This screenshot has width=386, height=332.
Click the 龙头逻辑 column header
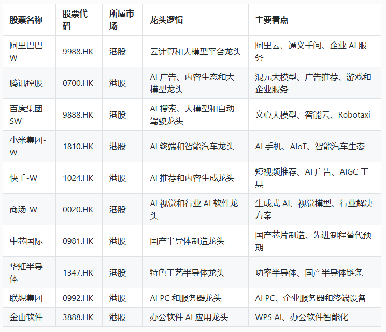(x=166, y=20)
